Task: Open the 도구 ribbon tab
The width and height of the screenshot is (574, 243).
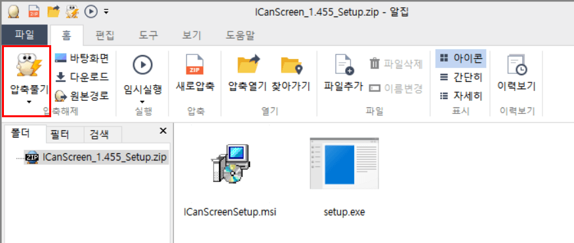Action: tap(148, 35)
